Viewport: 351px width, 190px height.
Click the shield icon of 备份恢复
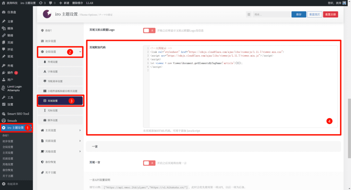point(42,162)
